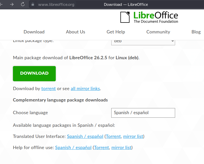Click the LibreOffice document logo icon
The width and height of the screenshot is (204, 164).
click(125, 17)
